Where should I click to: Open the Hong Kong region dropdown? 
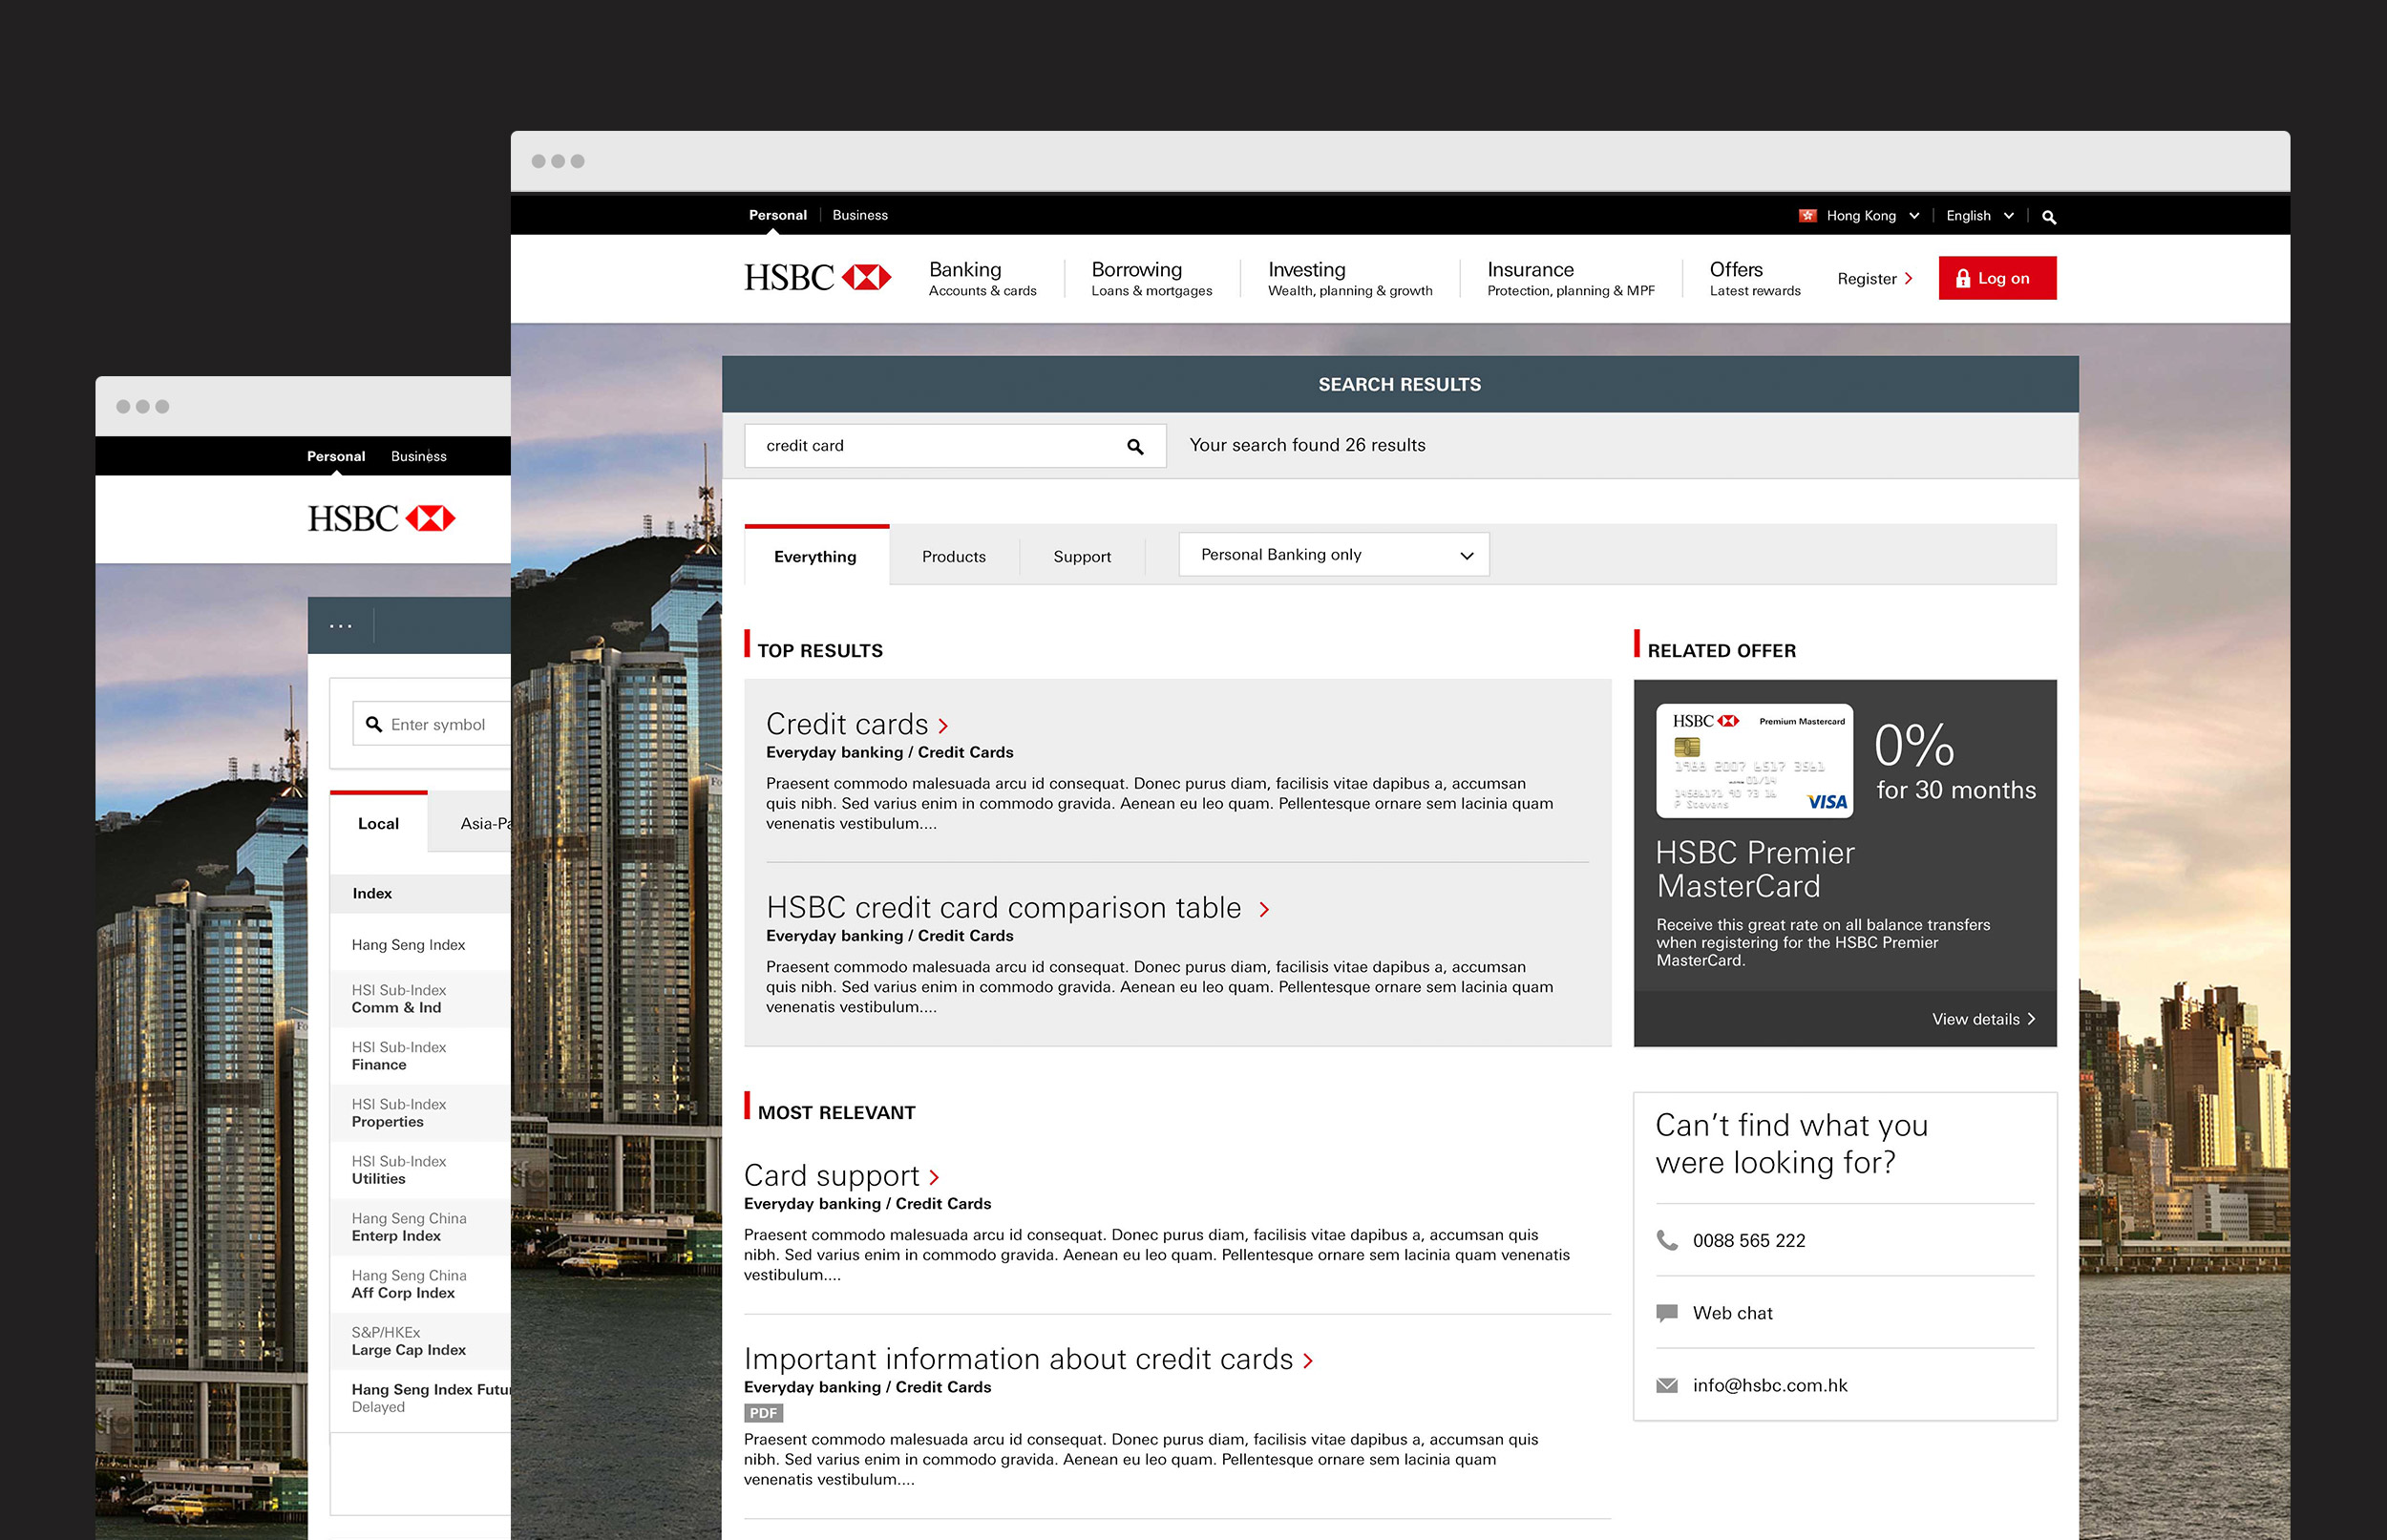point(1859,216)
